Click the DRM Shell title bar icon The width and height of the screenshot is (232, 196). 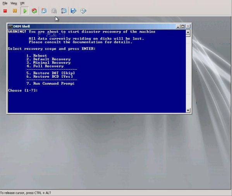pyautogui.click(x=10, y=26)
